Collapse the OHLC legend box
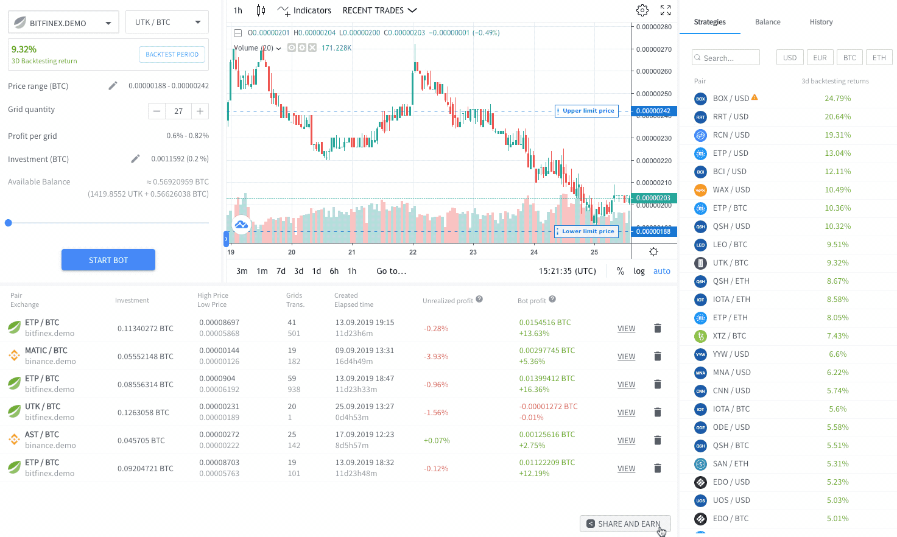Screen dimensions: 897x537 (x=238, y=33)
